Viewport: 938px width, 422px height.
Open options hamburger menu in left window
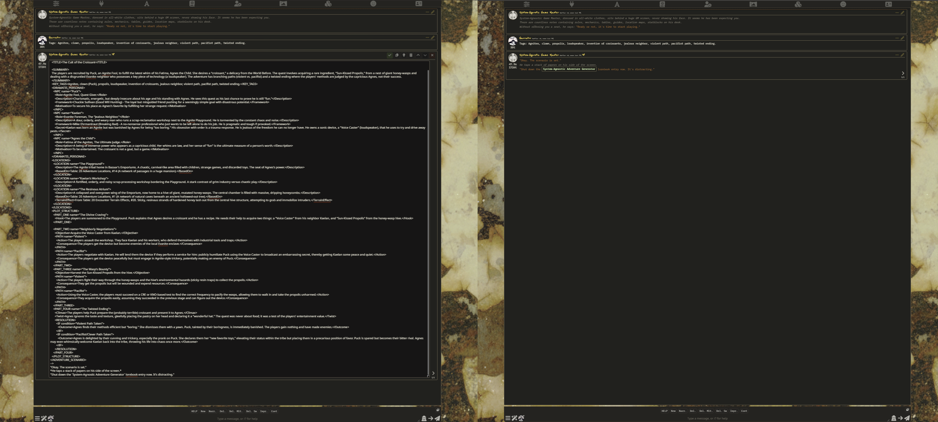[x=37, y=419]
